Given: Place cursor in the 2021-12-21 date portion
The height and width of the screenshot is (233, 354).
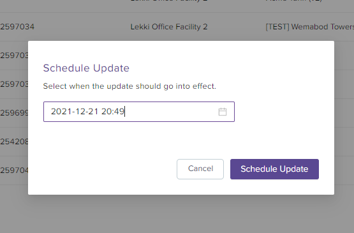Looking at the screenshot, I should 75,112.
